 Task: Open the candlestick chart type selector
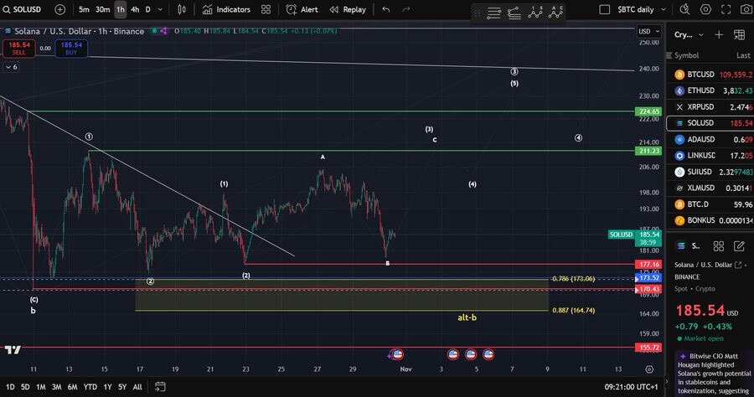[183, 9]
